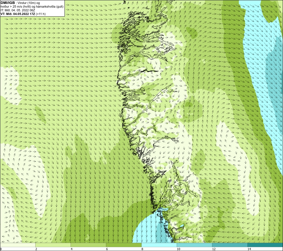Viewport: 283px width, 251px height.
Task: Click the legend scale label '8'
Action: (x=142, y=249)
